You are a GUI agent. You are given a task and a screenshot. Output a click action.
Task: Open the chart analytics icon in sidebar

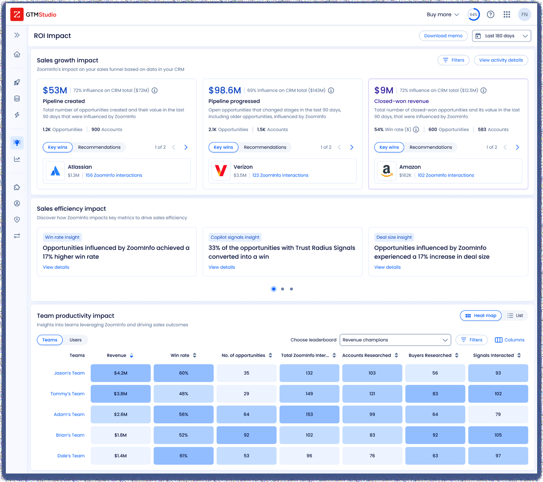(17, 159)
